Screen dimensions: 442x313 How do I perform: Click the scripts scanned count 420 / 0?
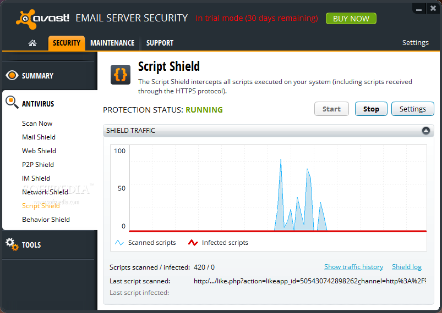[x=204, y=267]
